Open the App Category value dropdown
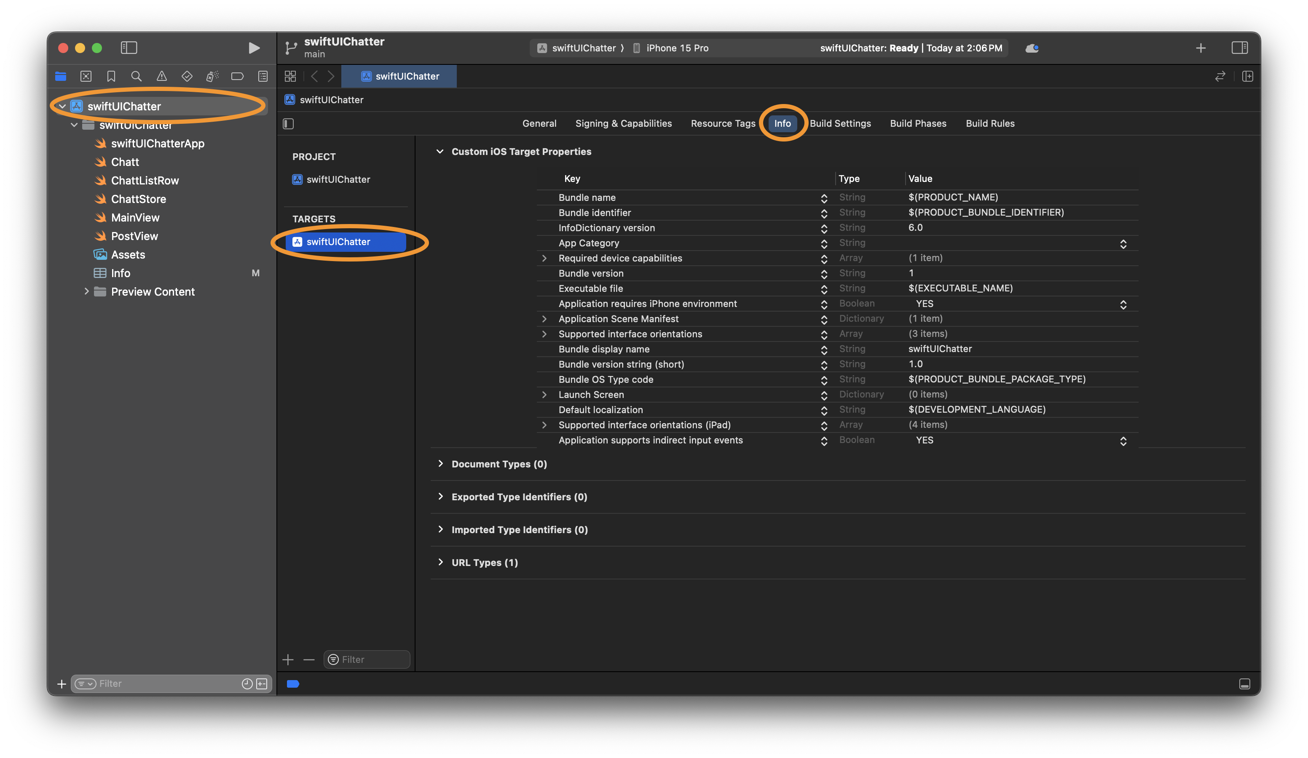Screen dimensions: 1308x758 coord(1123,243)
